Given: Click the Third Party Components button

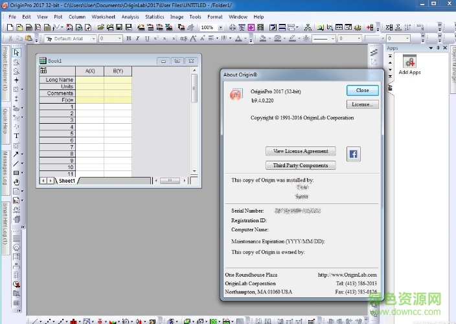Looking at the screenshot, I should [300, 165].
